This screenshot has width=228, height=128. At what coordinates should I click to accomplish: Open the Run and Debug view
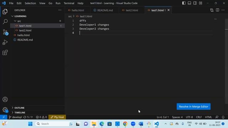point(5,42)
